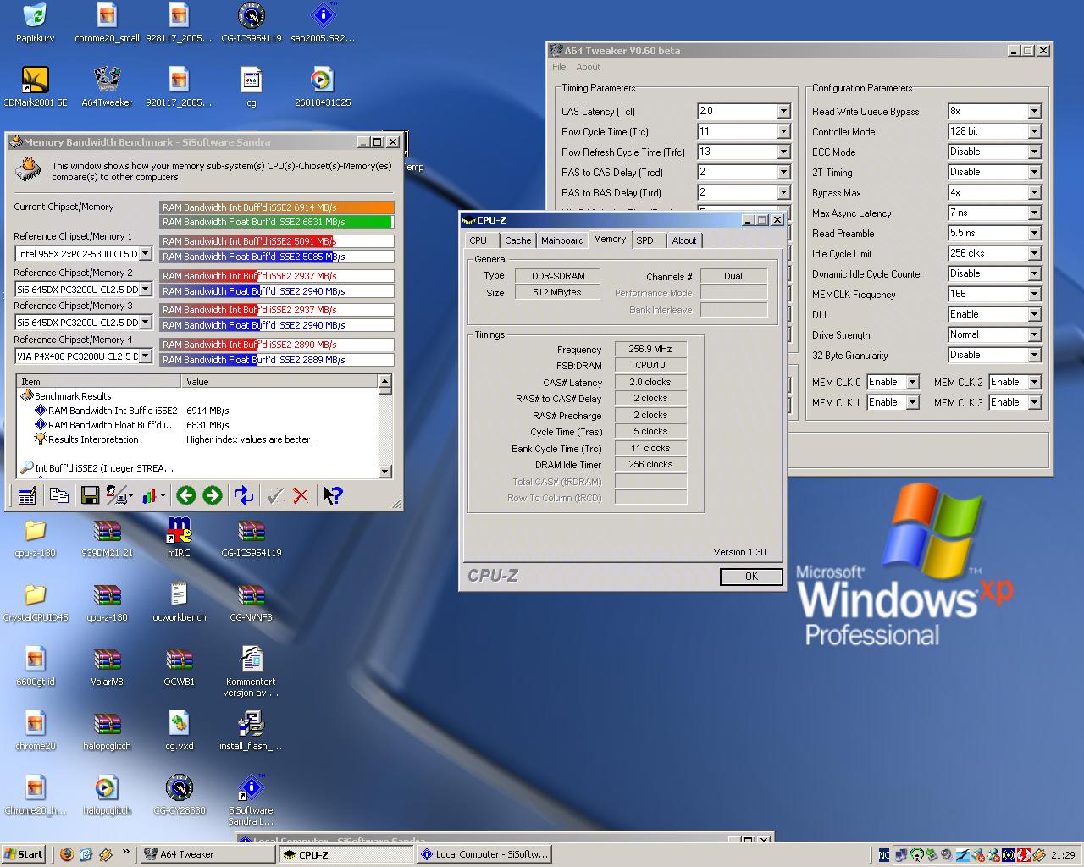Switch to Local Computer SiSoftware taskbar button
Screen dimensions: 1084x867
[x=484, y=854]
